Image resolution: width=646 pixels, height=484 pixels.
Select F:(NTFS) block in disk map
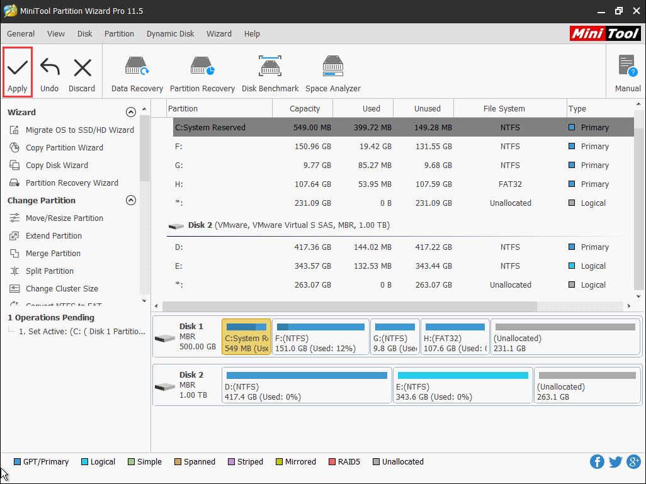coord(320,337)
